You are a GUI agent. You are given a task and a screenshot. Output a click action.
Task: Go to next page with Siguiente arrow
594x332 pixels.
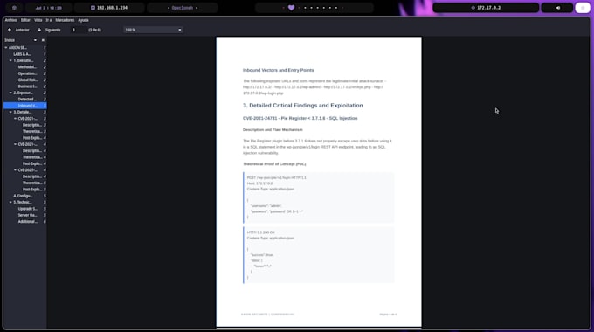(x=39, y=30)
